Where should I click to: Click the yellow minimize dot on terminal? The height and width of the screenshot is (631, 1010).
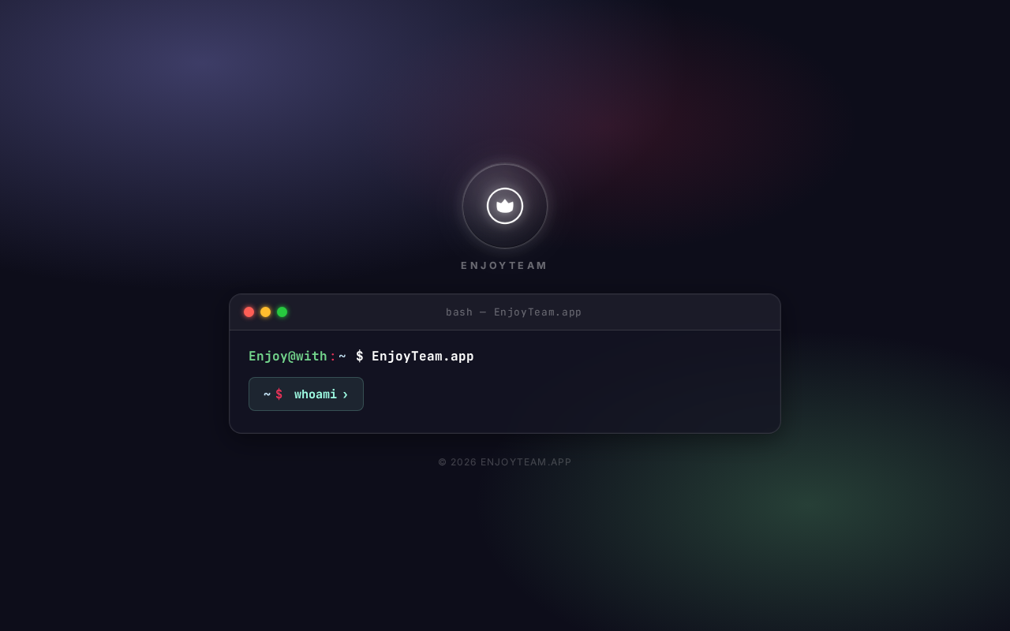point(265,312)
